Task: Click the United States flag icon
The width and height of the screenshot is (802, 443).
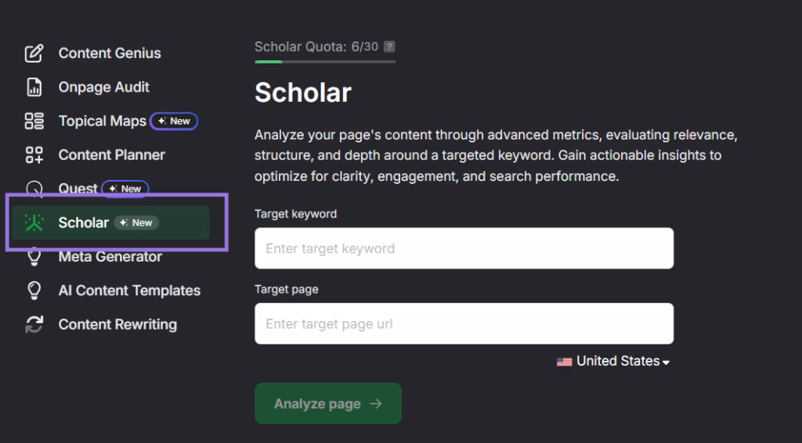Action: tap(564, 362)
